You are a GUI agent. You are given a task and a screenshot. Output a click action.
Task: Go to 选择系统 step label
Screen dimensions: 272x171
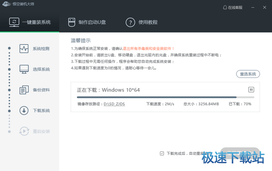41,69
